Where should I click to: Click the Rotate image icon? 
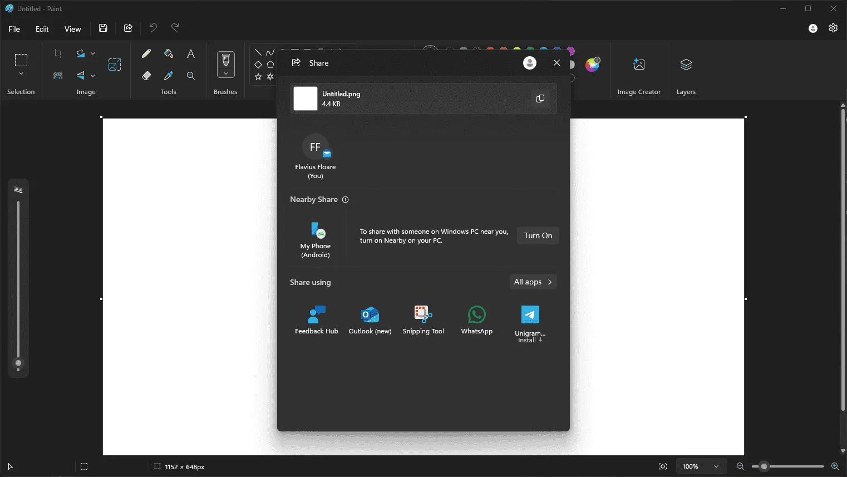tap(81, 53)
